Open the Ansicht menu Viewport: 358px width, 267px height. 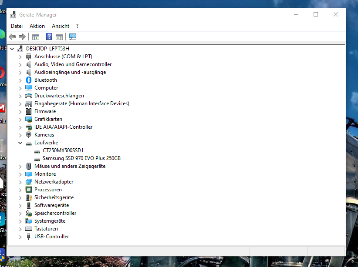[61, 26]
